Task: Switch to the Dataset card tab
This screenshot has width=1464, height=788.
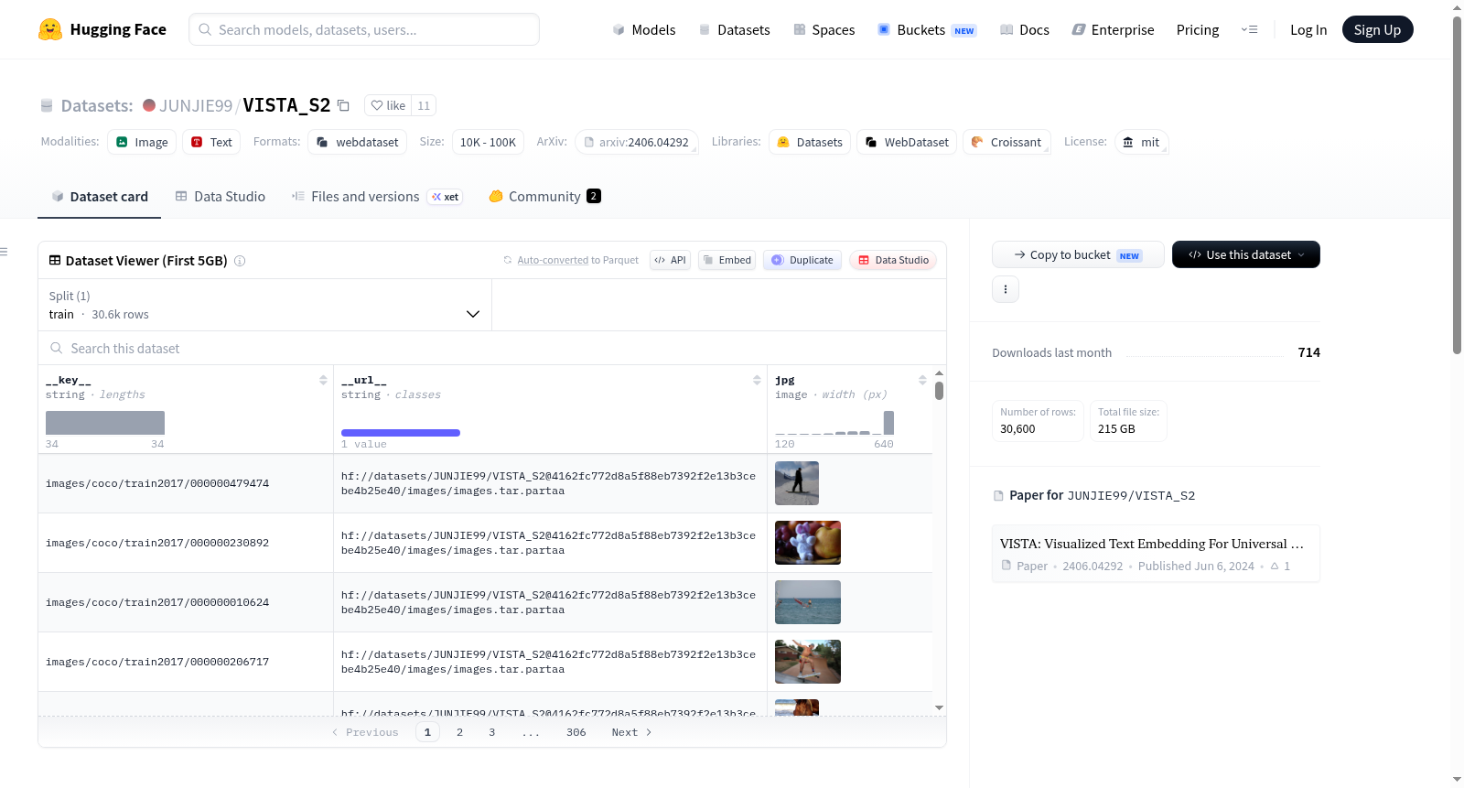Action: point(100,197)
